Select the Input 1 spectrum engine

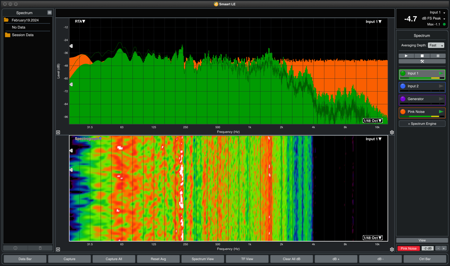(422, 74)
